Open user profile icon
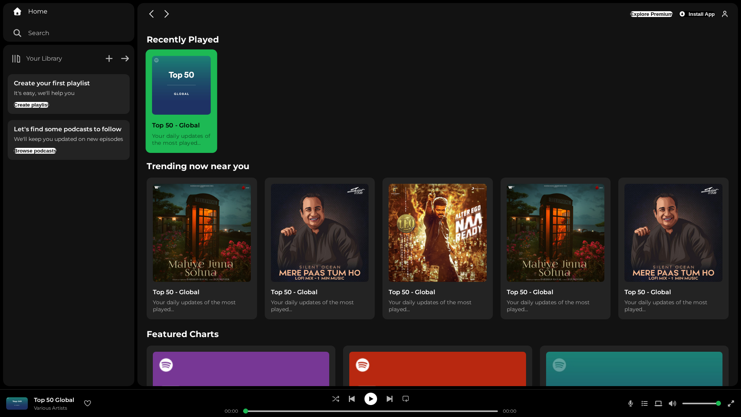Screen dimensions: 741x417 click(x=725, y=14)
